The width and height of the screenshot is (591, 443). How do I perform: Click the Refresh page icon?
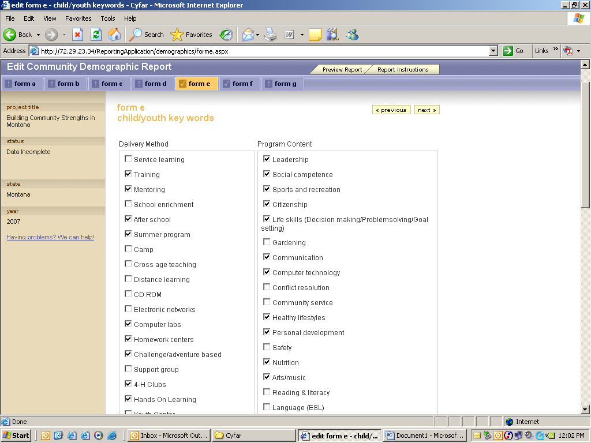pyautogui.click(x=96, y=35)
